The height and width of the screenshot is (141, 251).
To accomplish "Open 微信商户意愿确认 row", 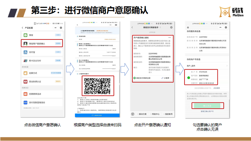I will pos(42,44).
